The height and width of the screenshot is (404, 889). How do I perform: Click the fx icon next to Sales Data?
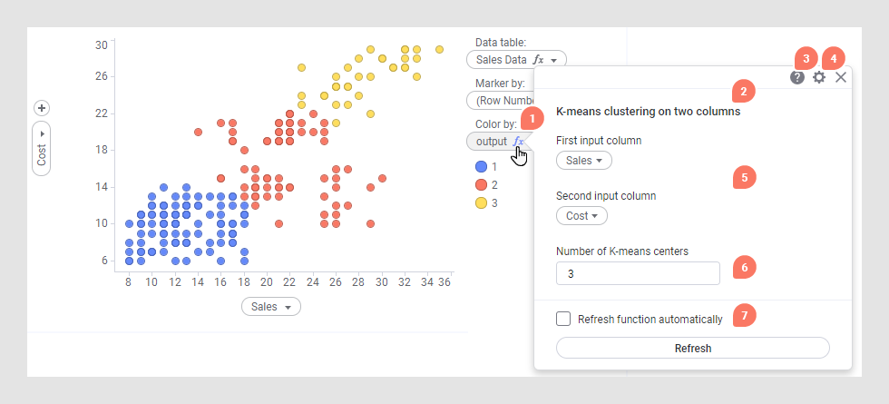[539, 60]
